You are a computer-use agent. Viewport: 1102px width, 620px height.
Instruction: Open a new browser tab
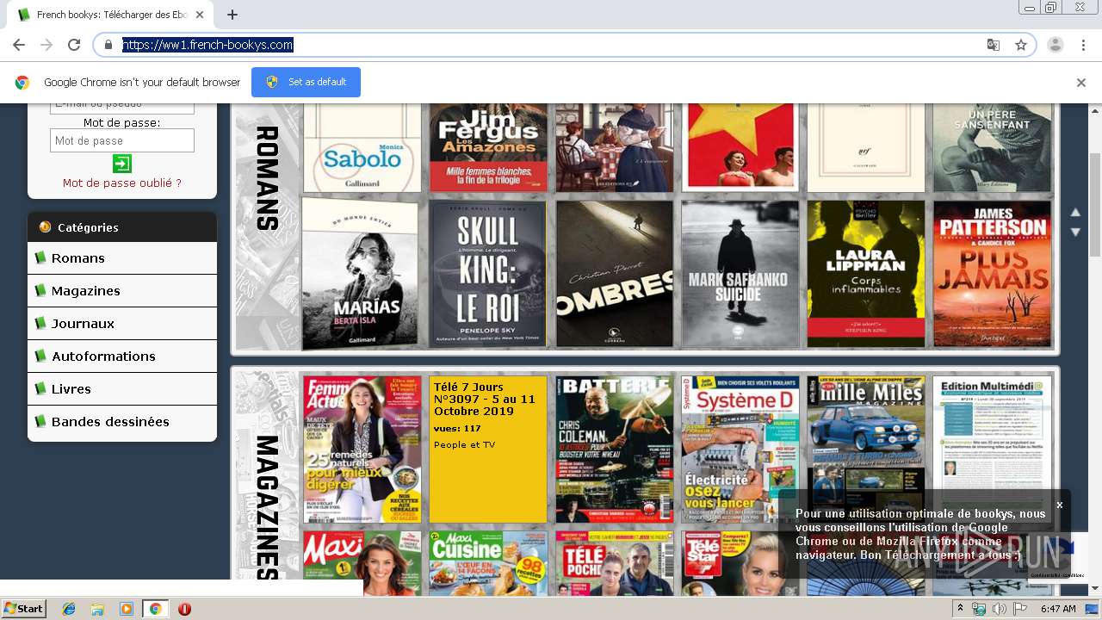pyautogui.click(x=232, y=15)
